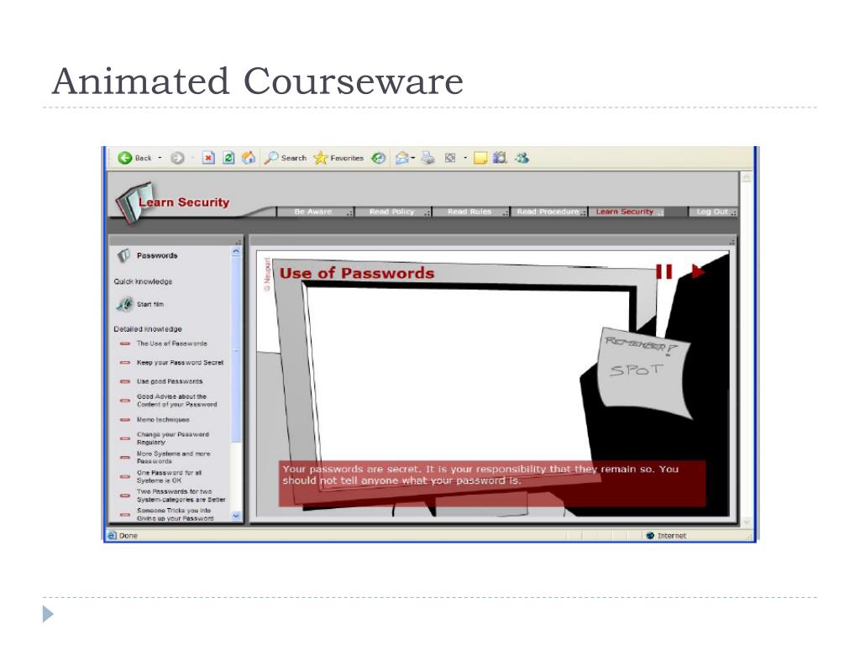Open More Systems and more Passwords
This screenshot has width=860, height=645.
pyautogui.click(x=173, y=458)
